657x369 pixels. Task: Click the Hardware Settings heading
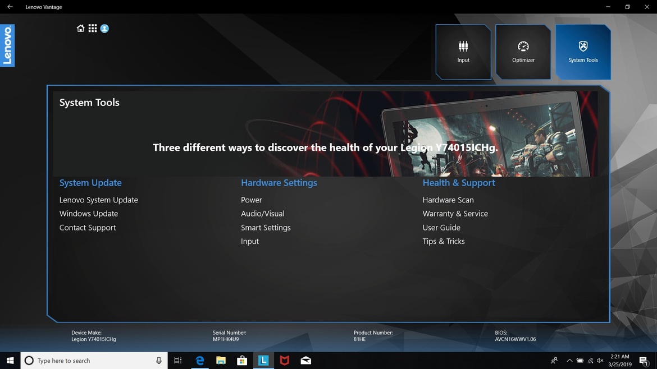point(279,183)
